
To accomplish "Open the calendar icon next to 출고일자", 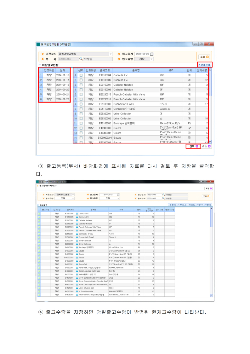I will coord(118,194).
